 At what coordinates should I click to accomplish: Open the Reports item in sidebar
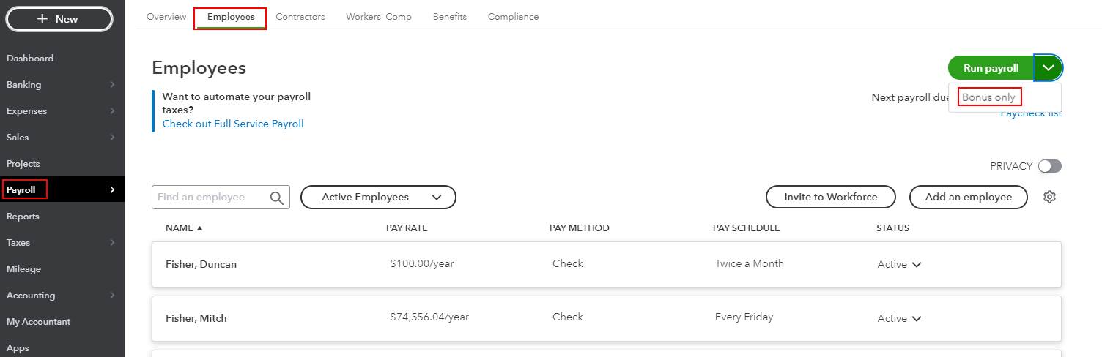pos(23,217)
